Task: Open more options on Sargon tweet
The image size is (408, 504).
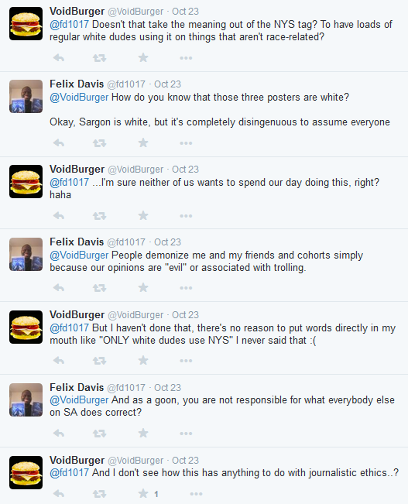Action: (186, 143)
